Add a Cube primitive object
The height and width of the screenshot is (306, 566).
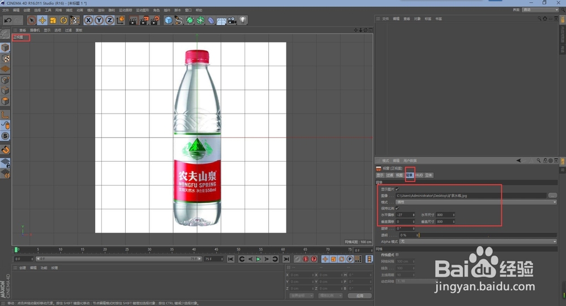(169, 20)
